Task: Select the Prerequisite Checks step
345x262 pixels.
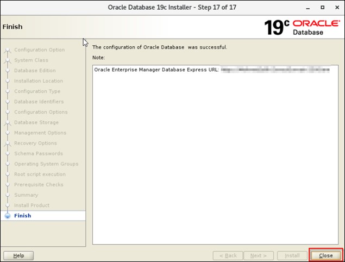Action: 39,184
